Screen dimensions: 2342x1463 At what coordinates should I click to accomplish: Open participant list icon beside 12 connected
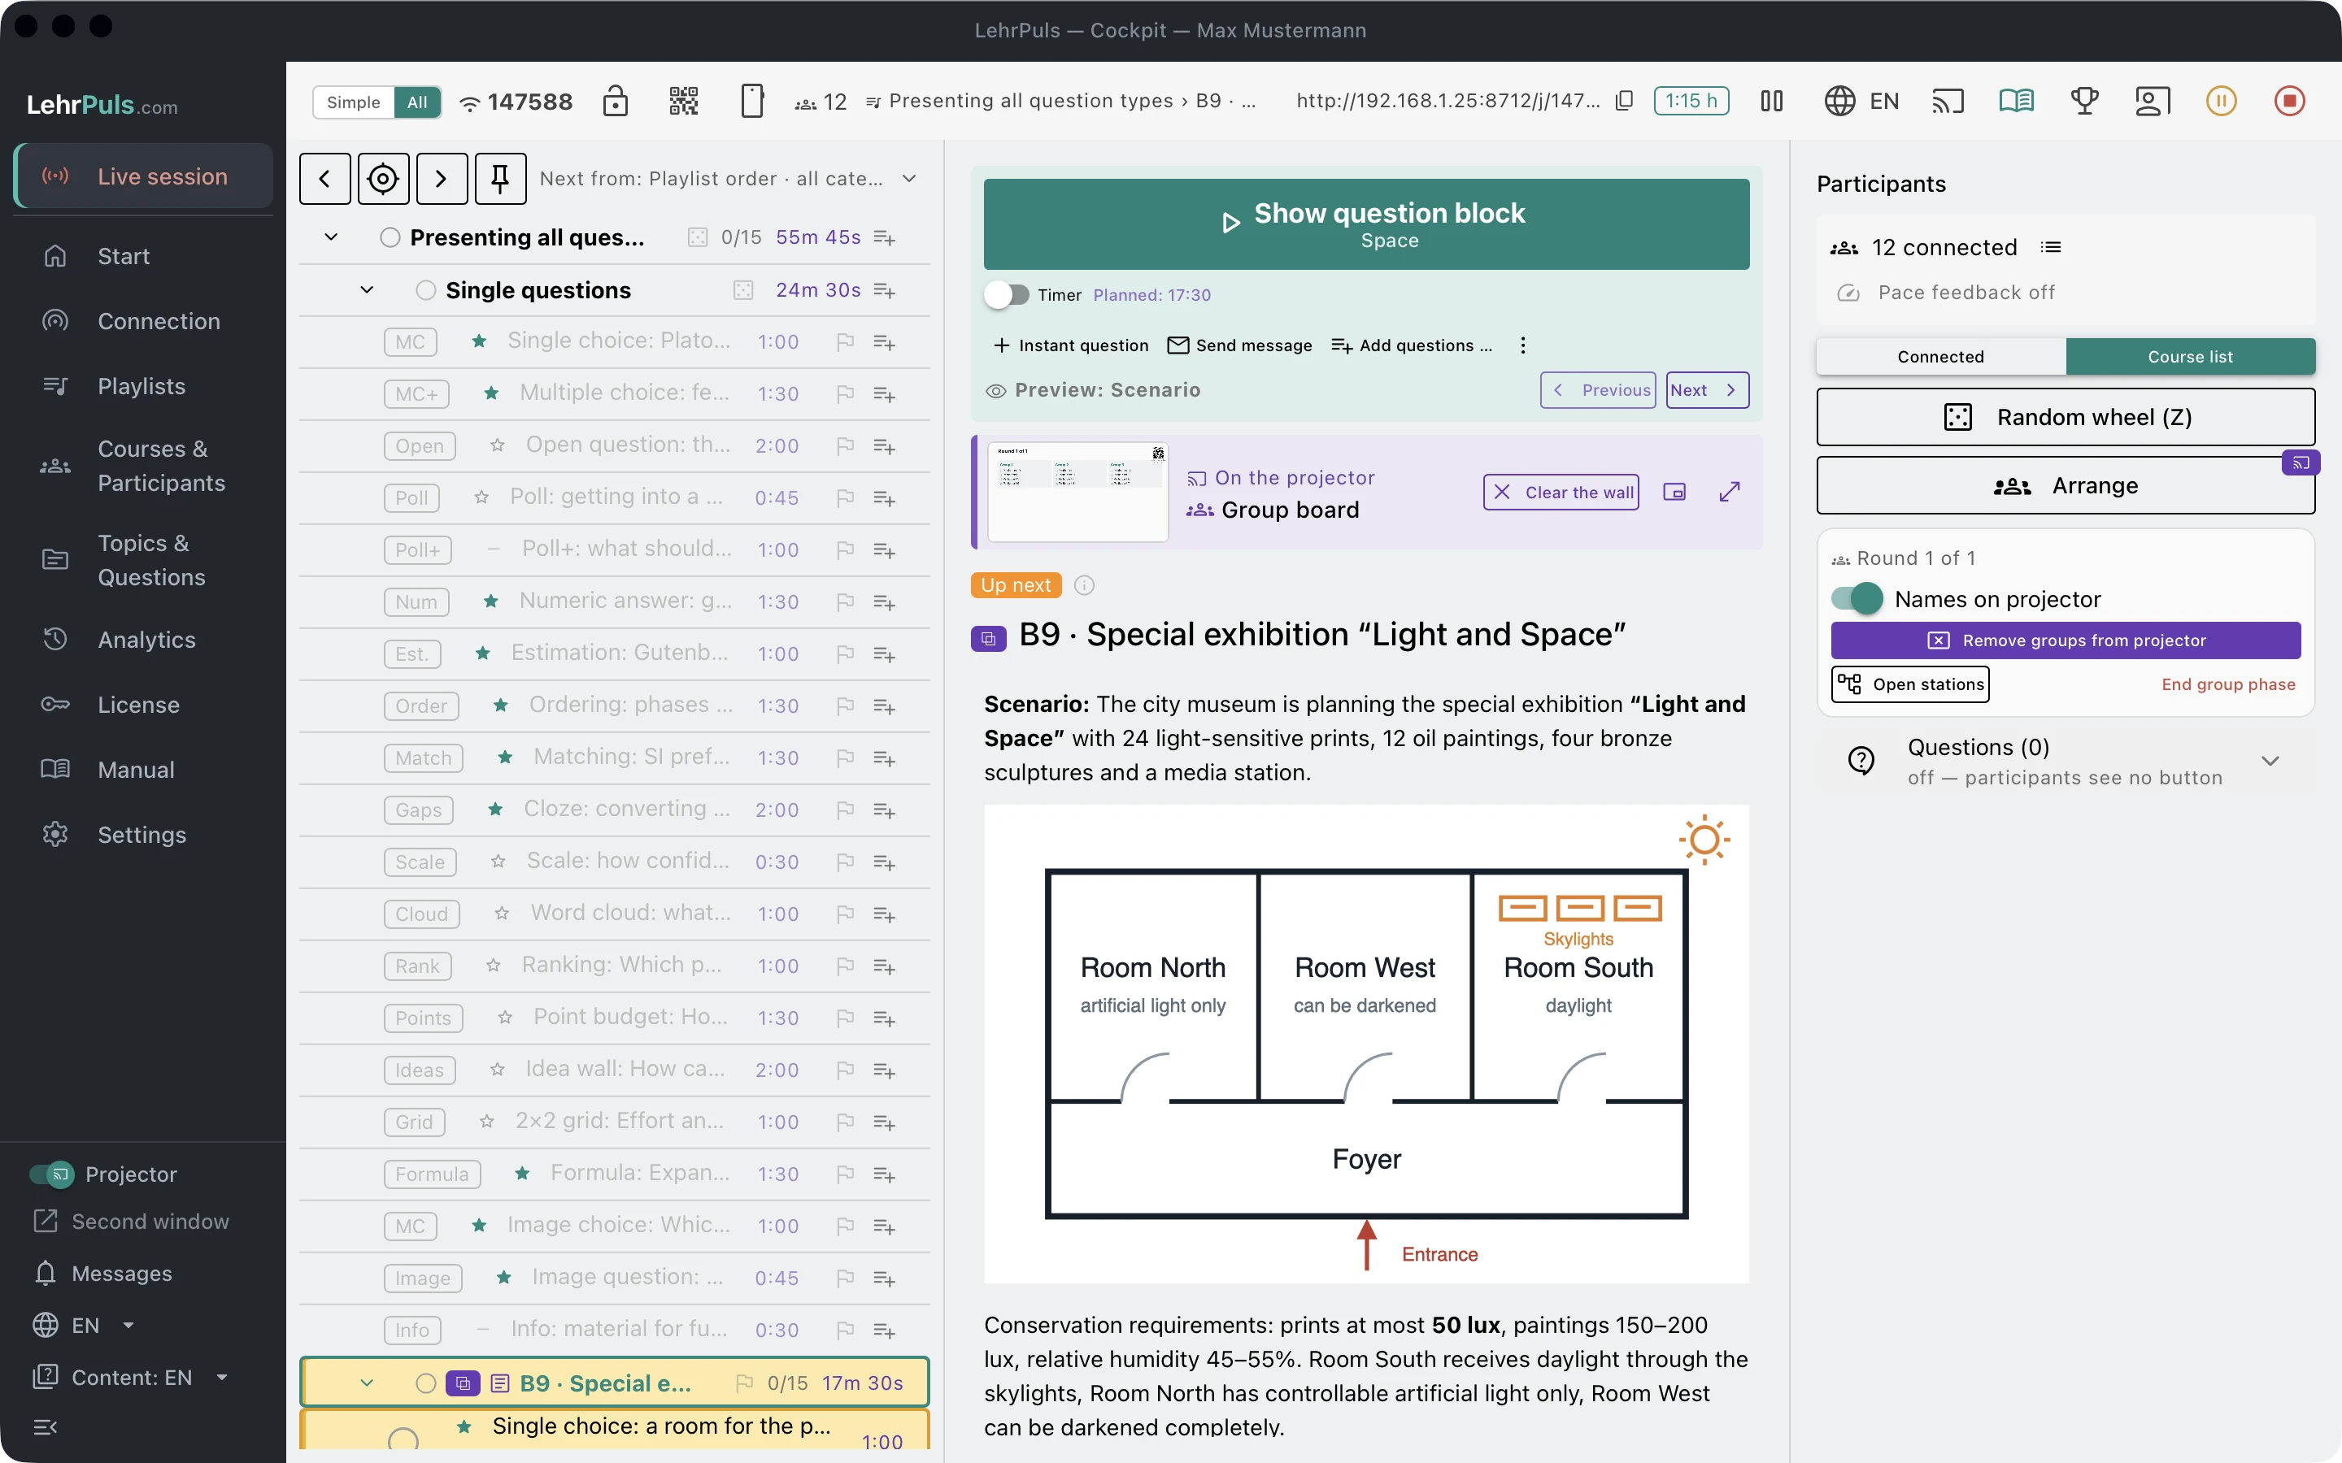point(2051,248)
